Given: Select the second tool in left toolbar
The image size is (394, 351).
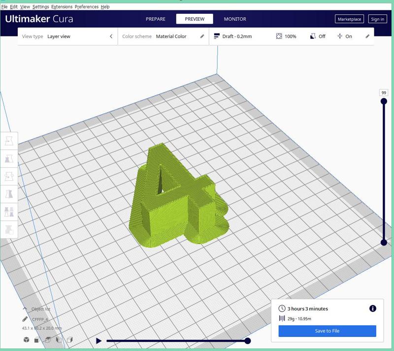Looking at the screenshot, I should click(9, 159).
